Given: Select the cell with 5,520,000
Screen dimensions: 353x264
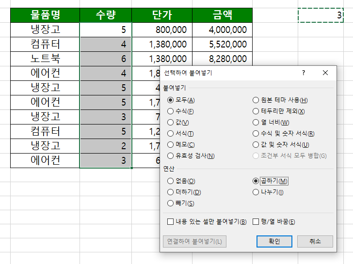Looking at the screenshot, I should tap(222, 44).
